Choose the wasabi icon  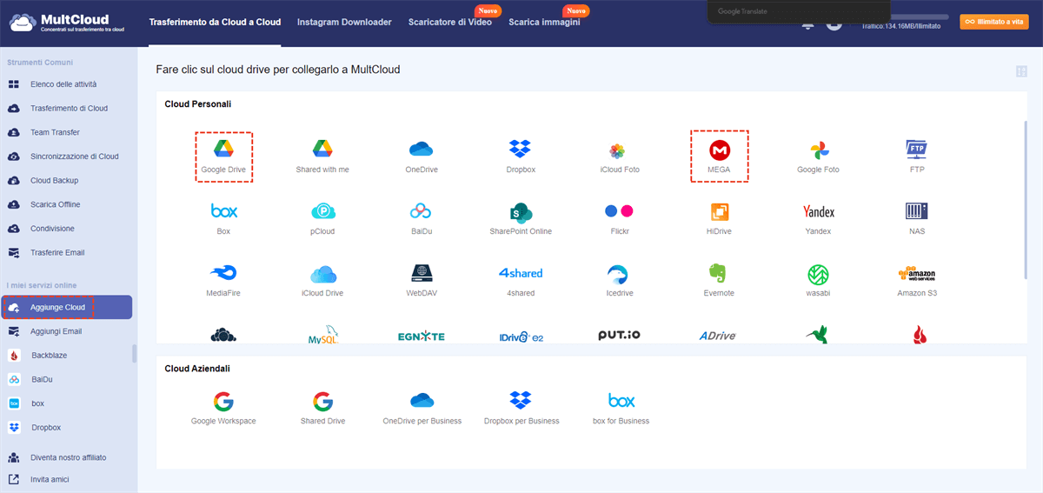pyautogui.click(x=818, y=274)
